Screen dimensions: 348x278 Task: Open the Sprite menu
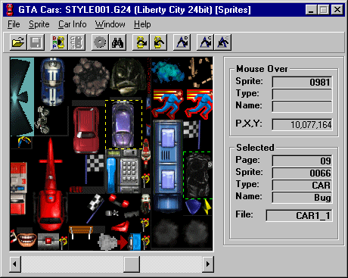pos(39,24)
